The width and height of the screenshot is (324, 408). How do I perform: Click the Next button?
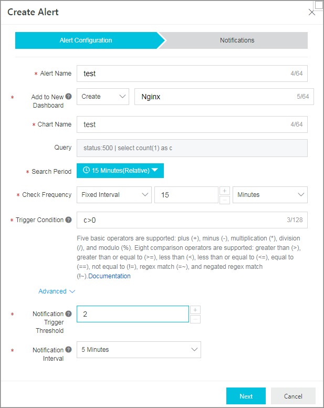coord(246,396)
